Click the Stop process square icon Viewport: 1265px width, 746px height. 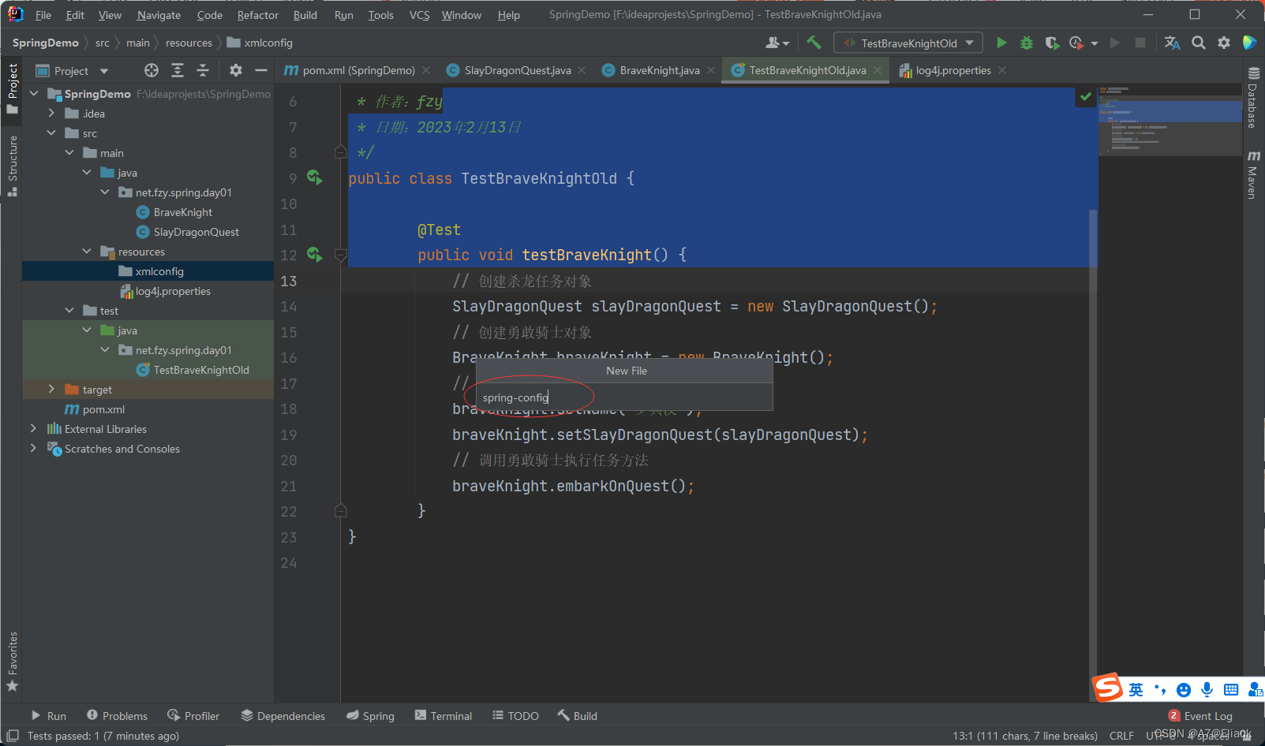click(1140, 43)
